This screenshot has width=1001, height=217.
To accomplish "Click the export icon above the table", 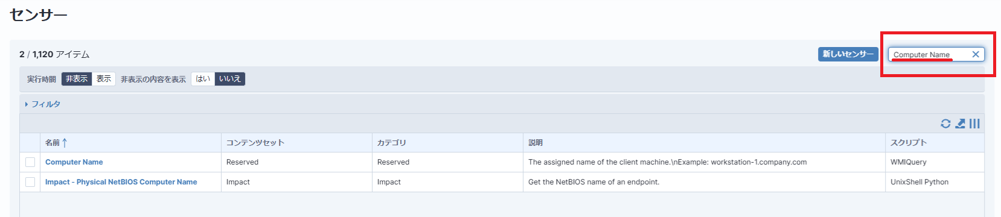I will click(960, 124).
